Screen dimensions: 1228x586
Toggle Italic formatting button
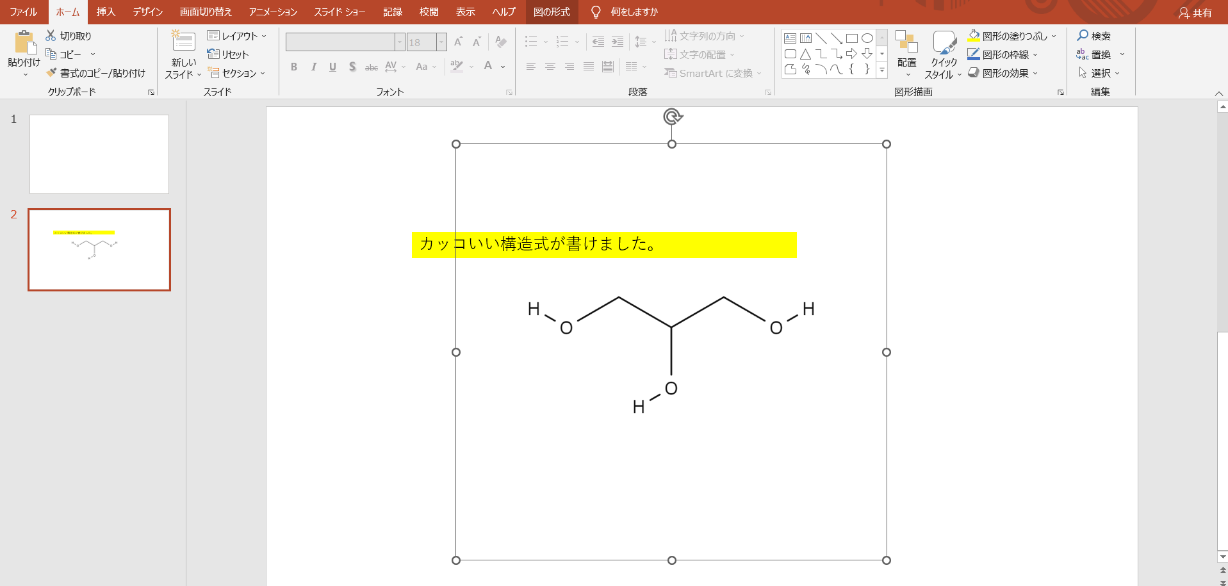pyautogui.click(x=313, y=67)
